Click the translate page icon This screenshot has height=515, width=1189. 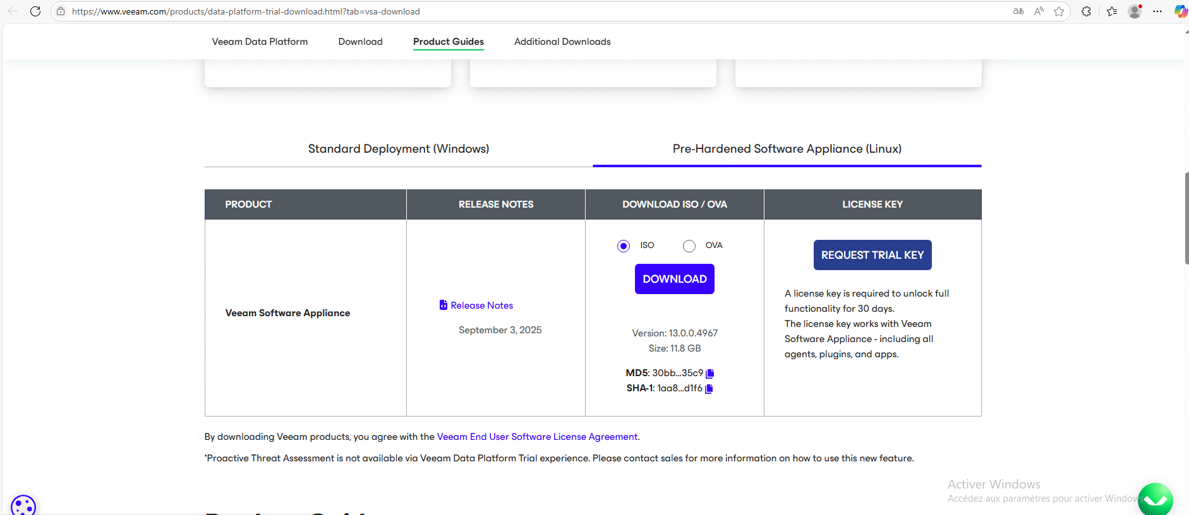coord(1018,11)
